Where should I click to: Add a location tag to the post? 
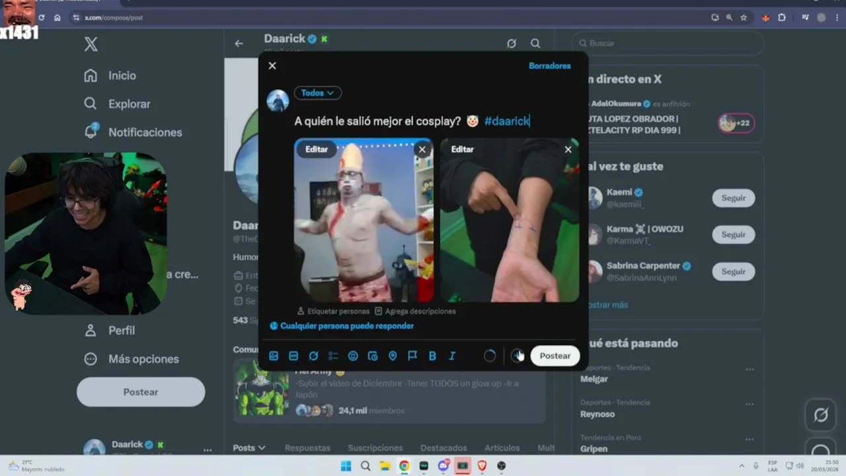[393, 356]
